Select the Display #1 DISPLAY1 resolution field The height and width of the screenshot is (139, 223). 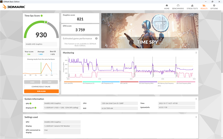(62, 108)
